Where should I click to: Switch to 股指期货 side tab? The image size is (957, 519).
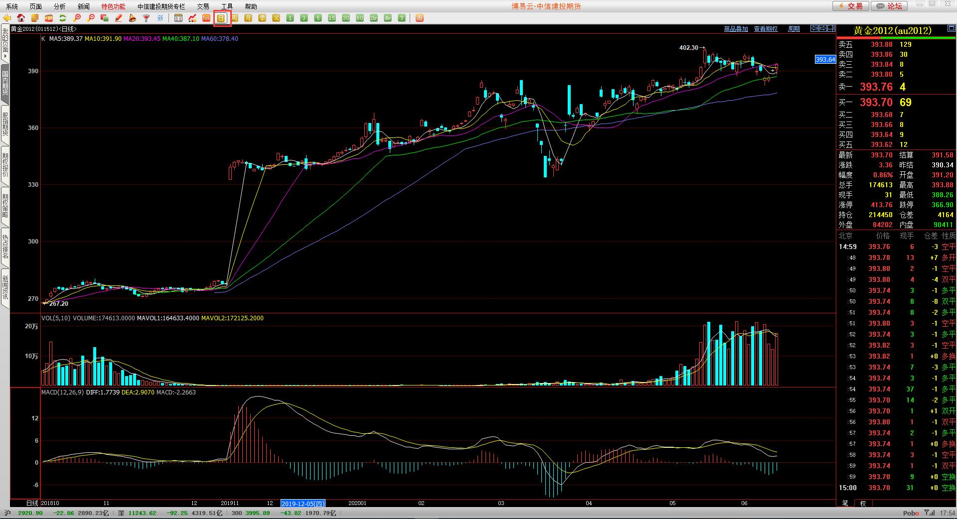pyautogui.click(x=5, y=124)
